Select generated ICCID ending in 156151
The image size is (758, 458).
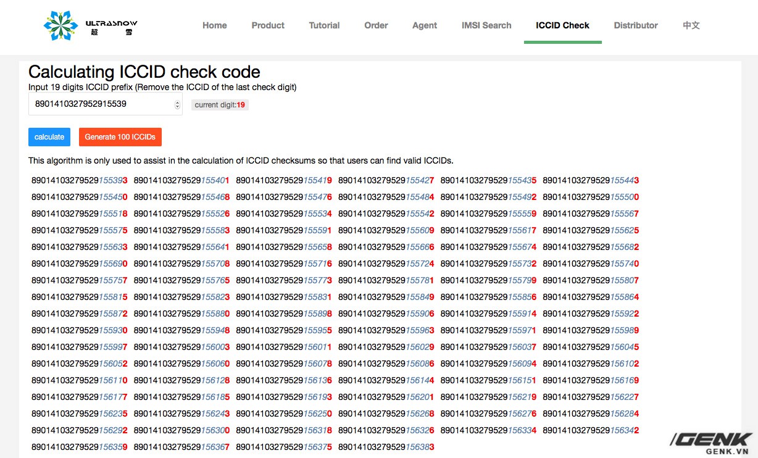point(488,381)
